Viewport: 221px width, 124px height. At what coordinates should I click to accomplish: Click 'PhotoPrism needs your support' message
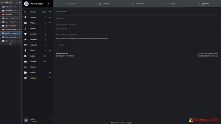point(122,123)
